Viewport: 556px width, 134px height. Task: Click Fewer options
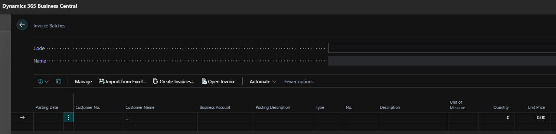(x=299, y=81)
